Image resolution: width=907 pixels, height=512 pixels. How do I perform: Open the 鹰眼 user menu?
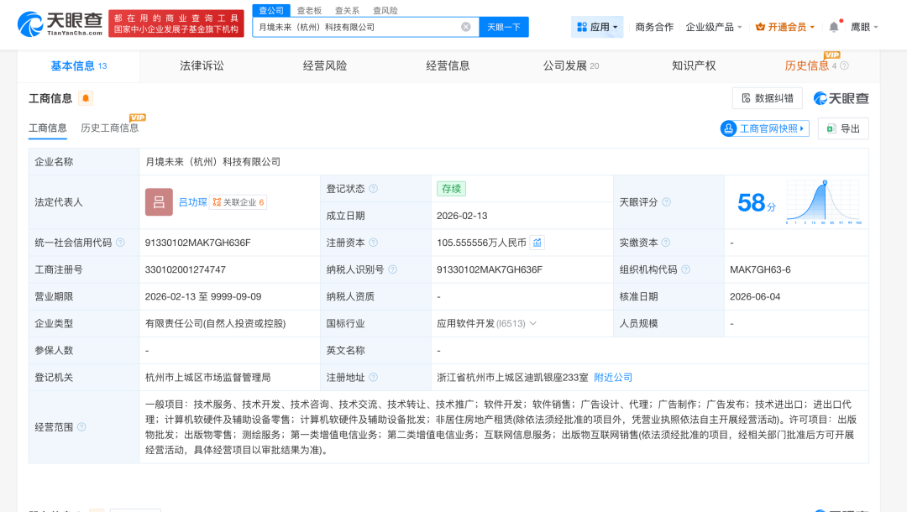[864, 27]
